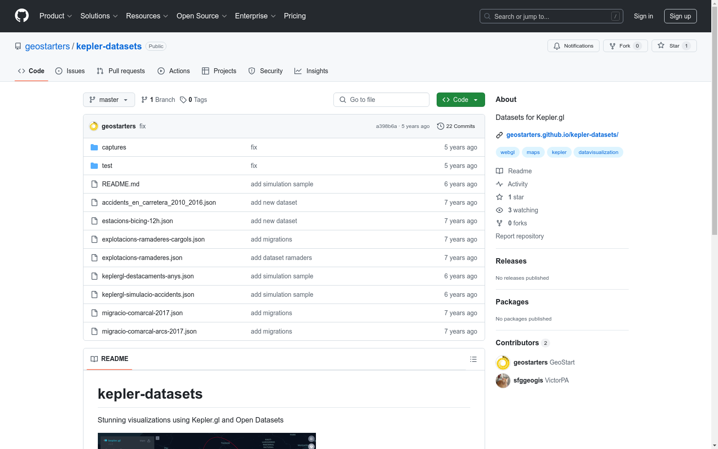718x449 pixels.
Task: Open the test folder icon
Action: point(94,166)
